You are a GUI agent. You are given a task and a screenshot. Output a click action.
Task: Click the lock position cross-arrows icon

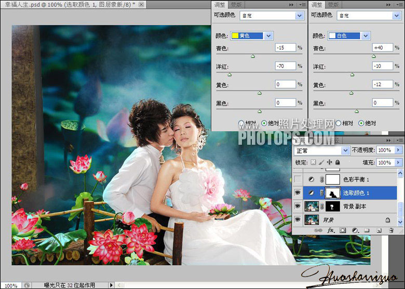point(329,162)
